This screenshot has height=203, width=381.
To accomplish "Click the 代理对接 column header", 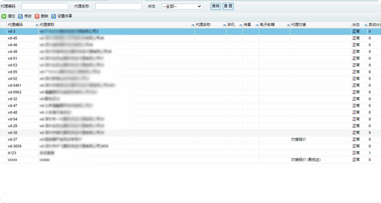I will (321, 25).
